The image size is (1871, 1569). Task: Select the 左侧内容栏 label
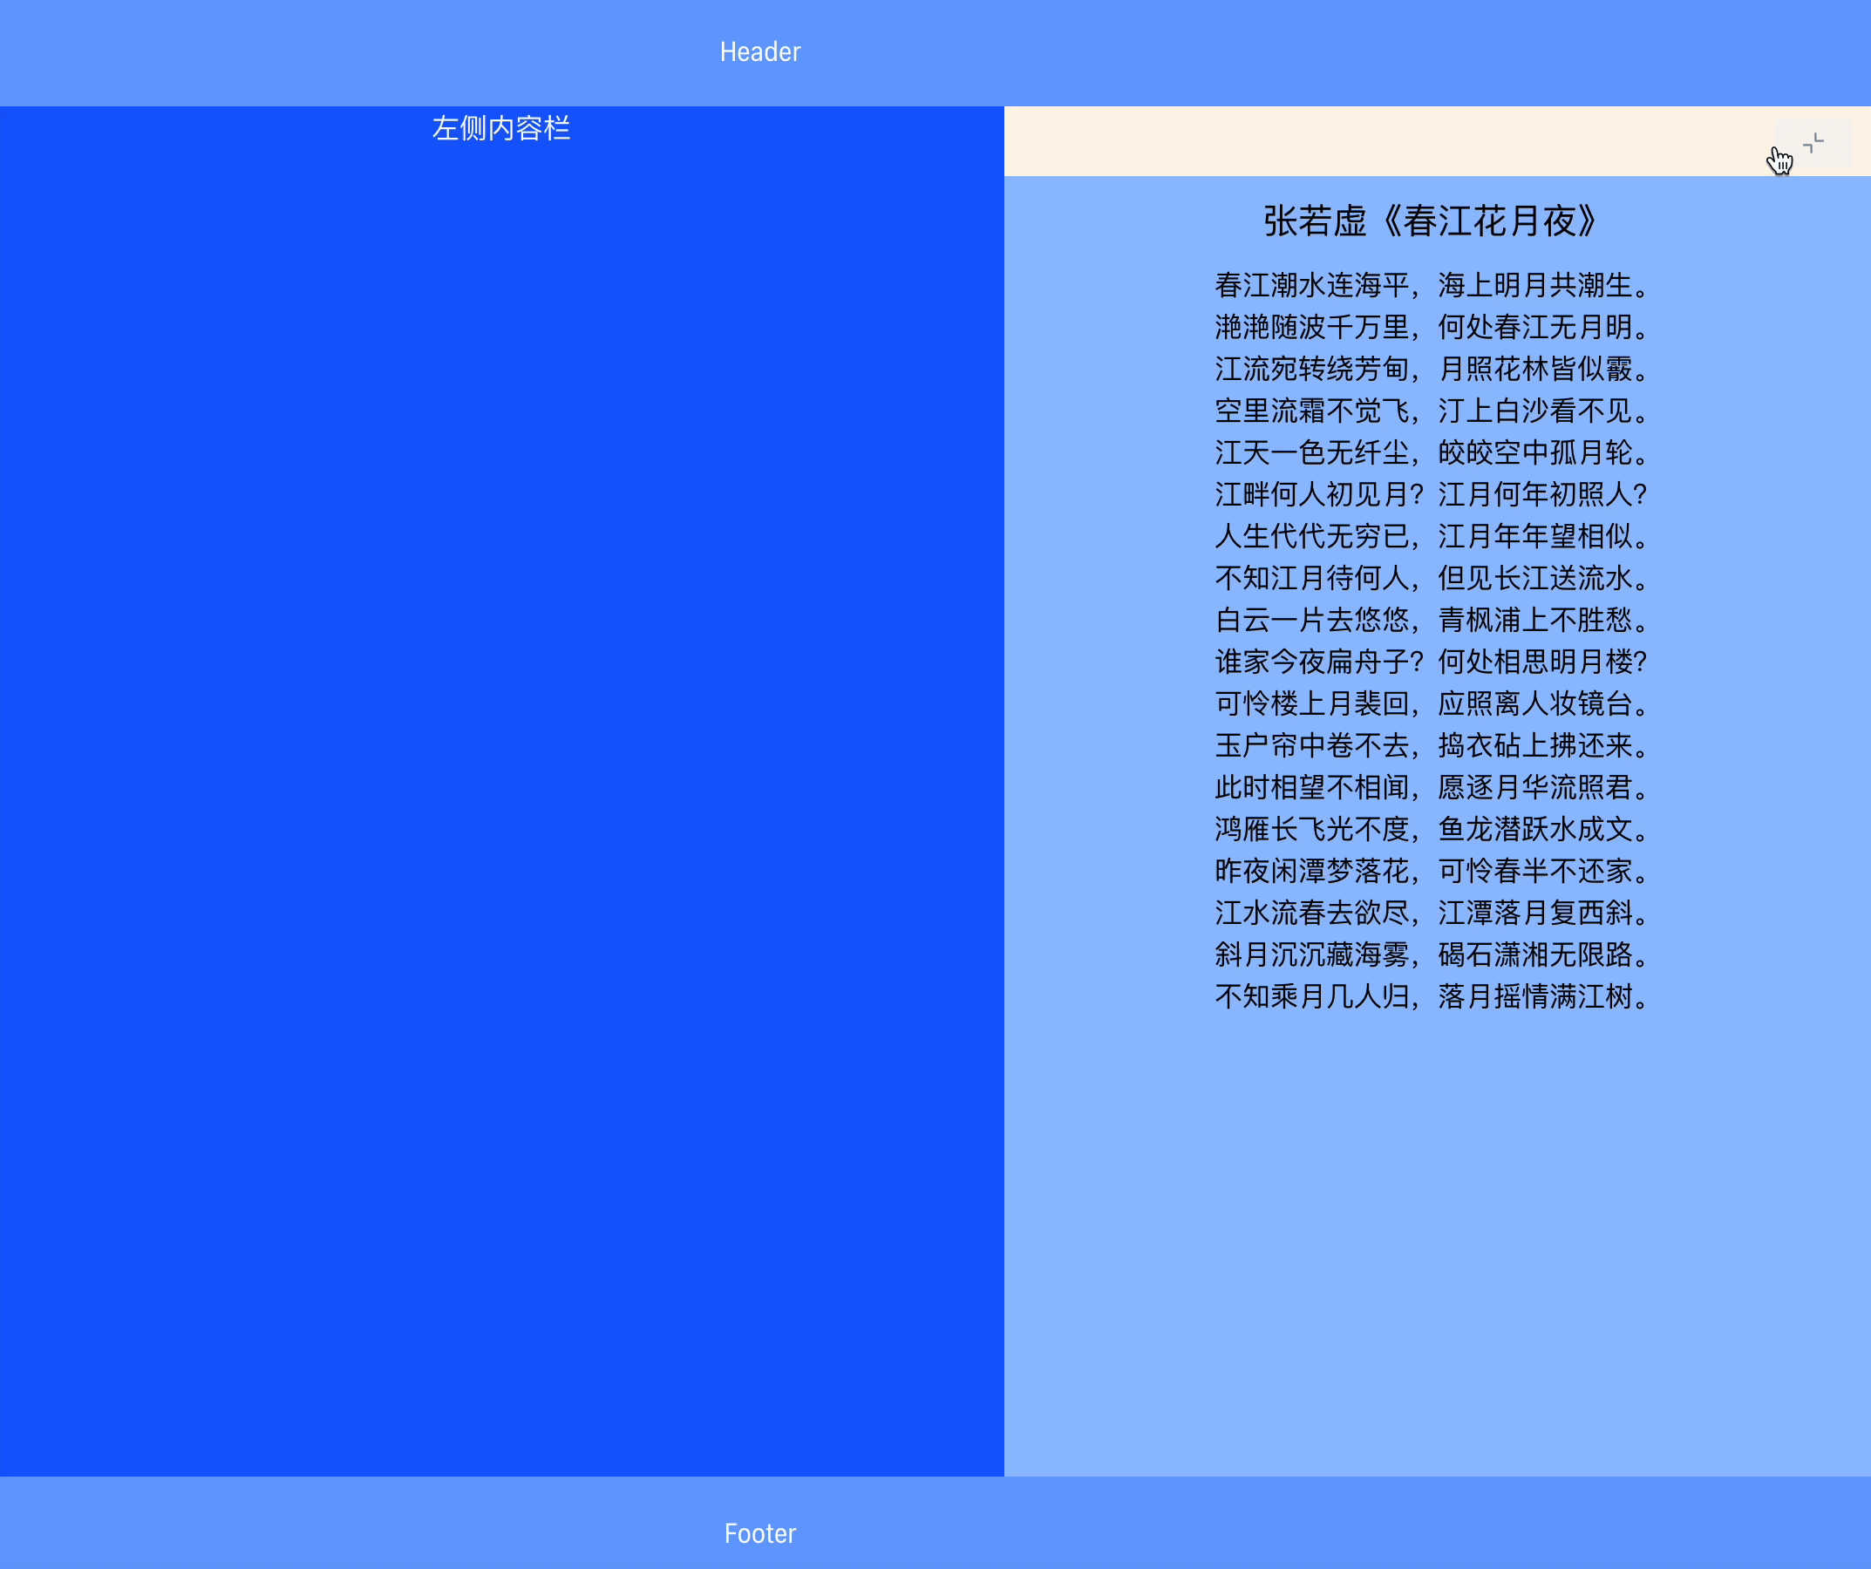click(x=502, y=129)
